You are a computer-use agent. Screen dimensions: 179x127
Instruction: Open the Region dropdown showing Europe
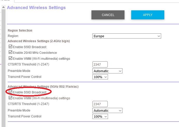coord(127,36)
